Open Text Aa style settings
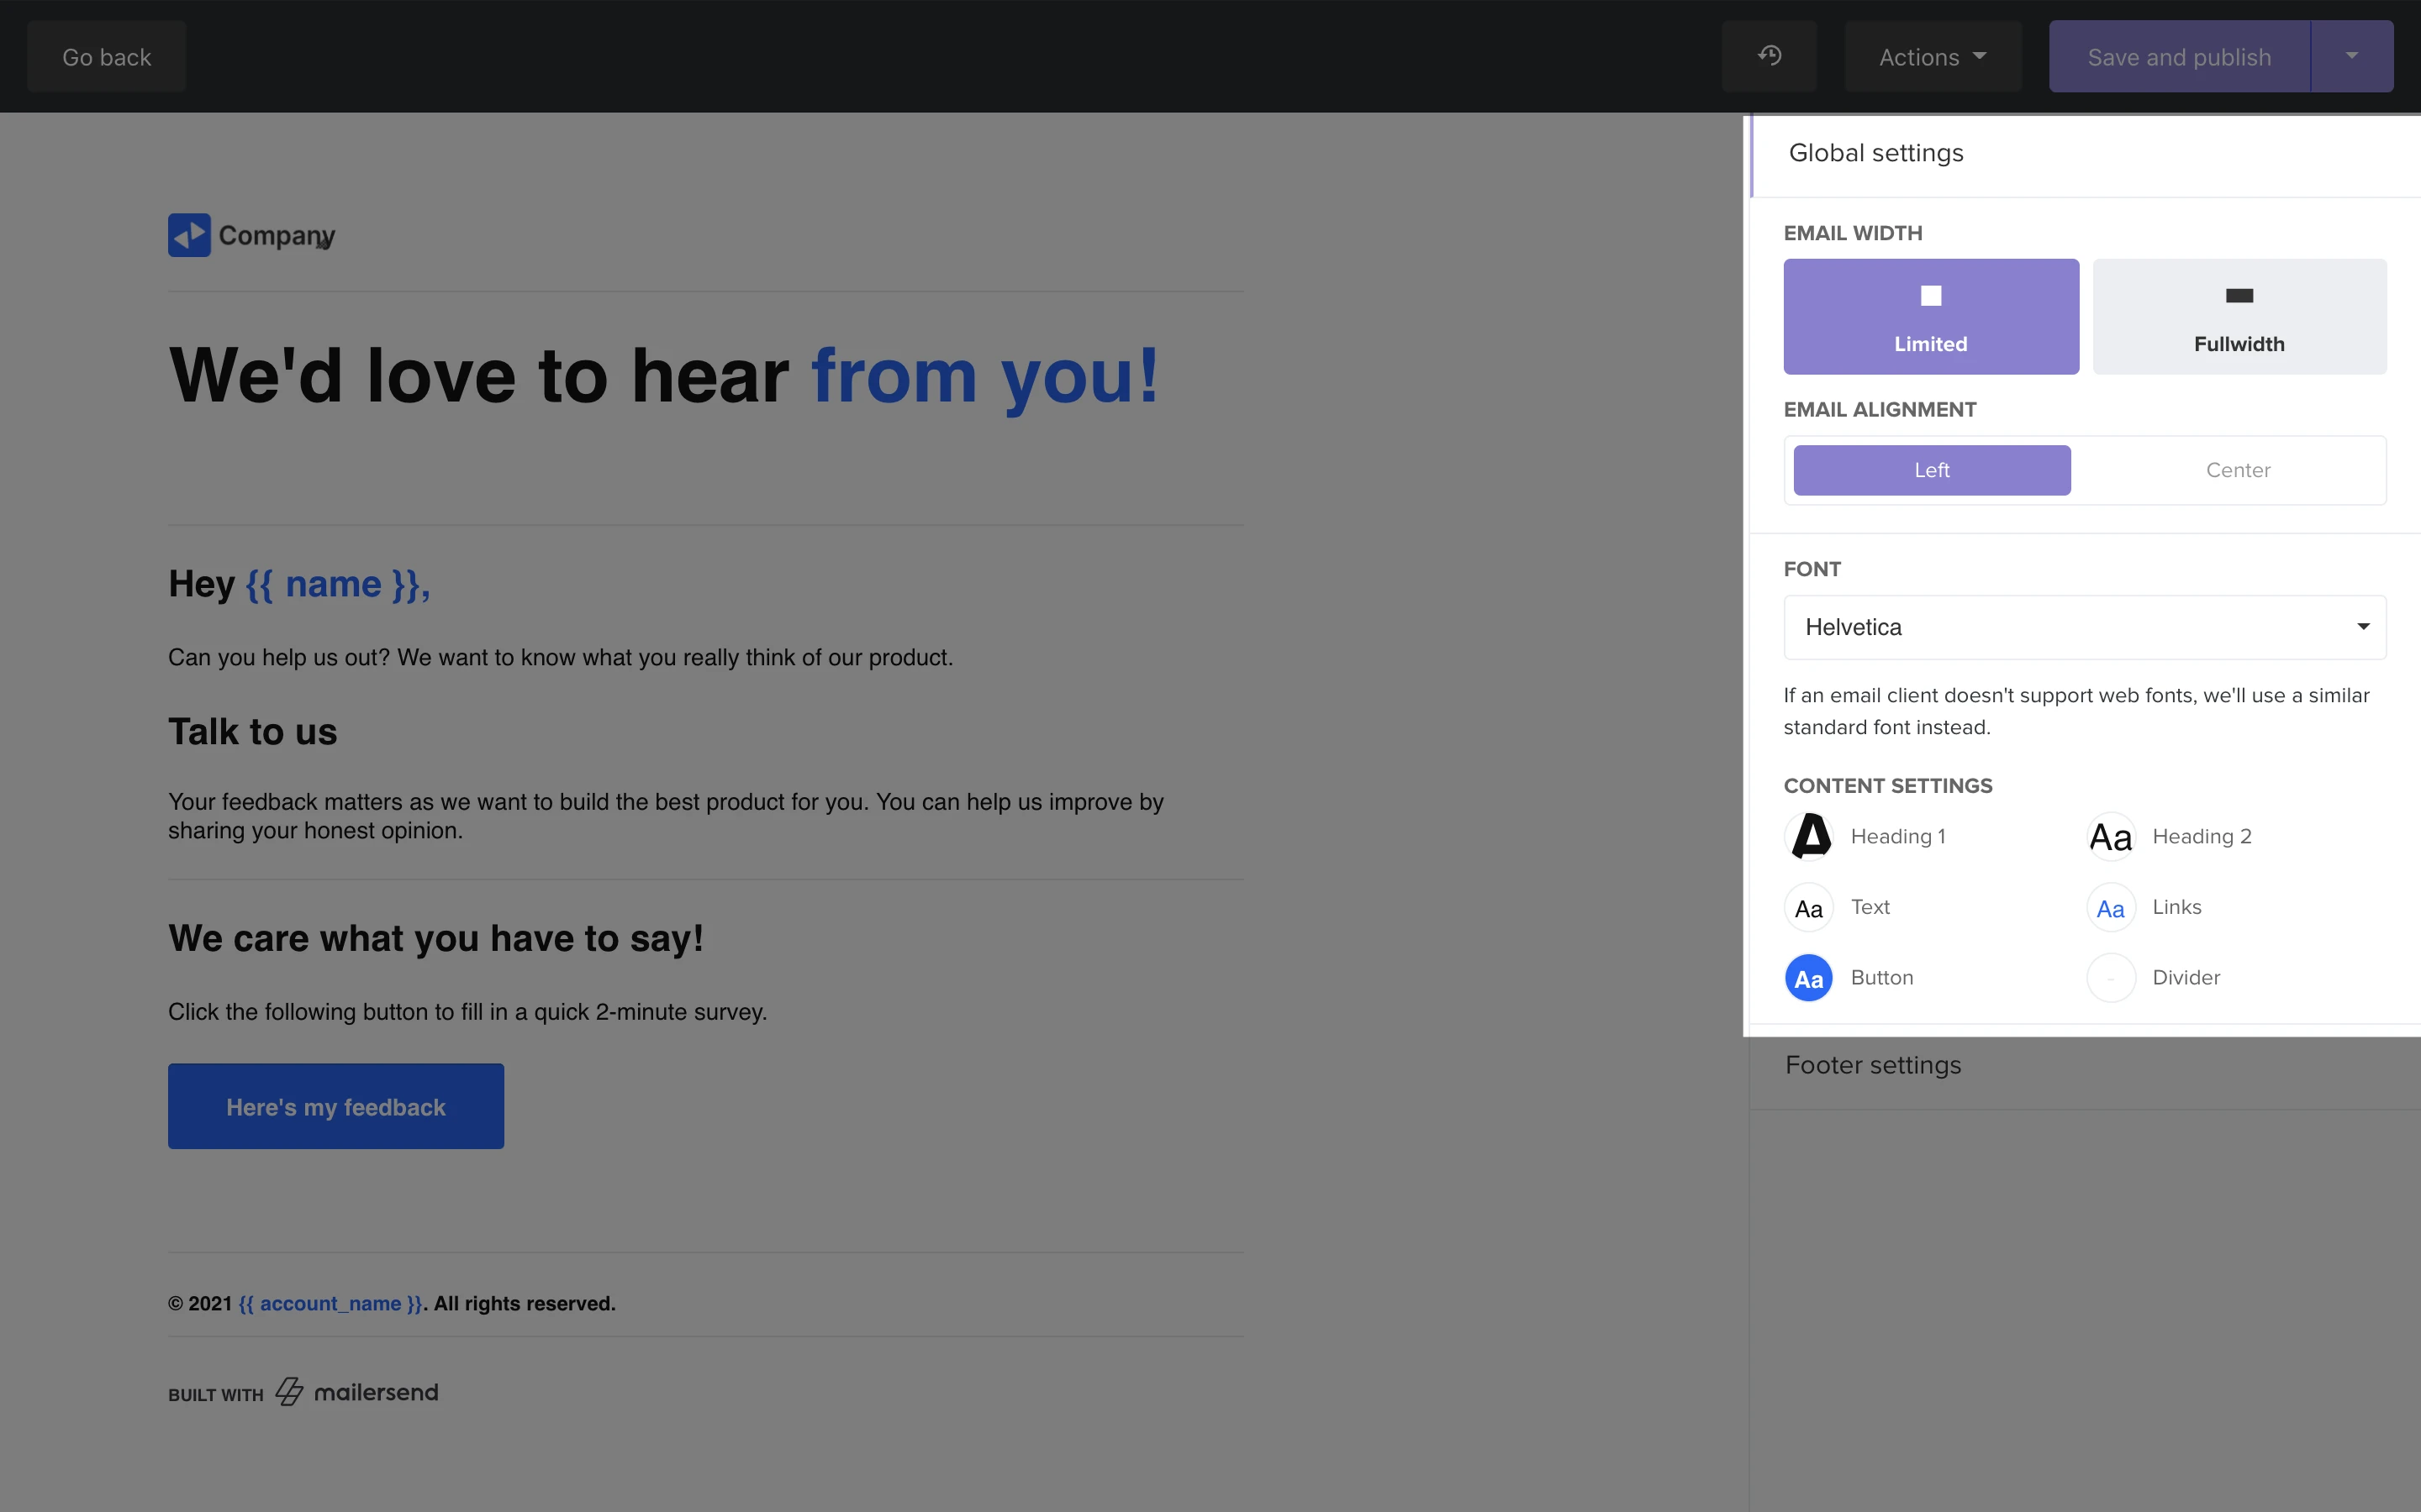This screenshot has height=1512, width=2421. [x=1809, y=908]
